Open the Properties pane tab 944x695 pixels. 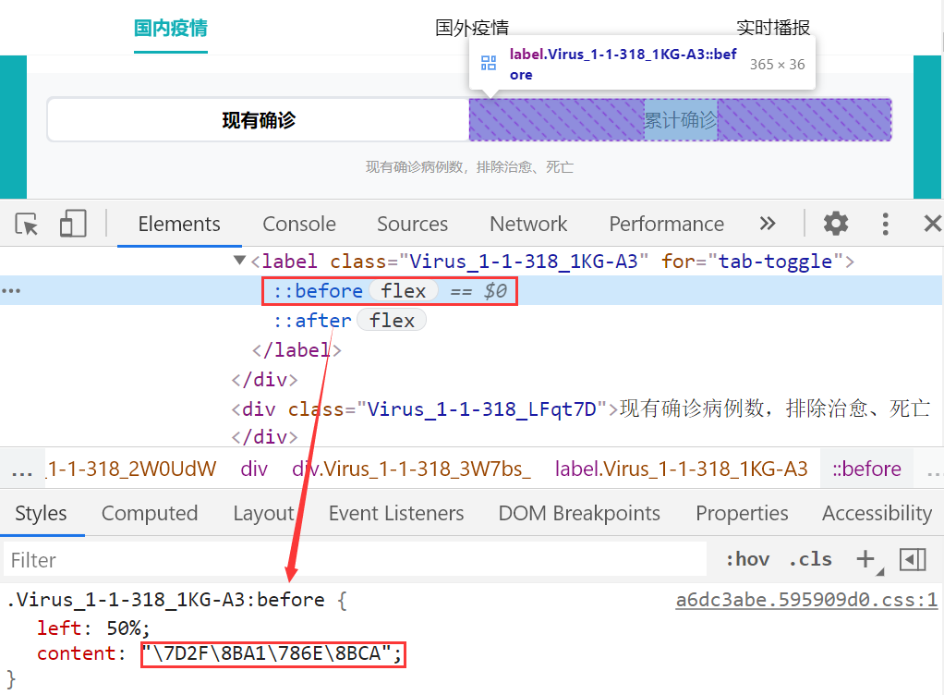tap(742, 513)
